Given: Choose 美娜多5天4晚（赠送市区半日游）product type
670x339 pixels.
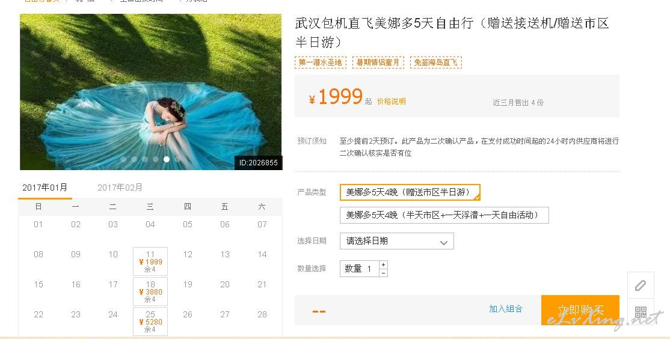Looking at the screenshot, I should (x=410, y=192).
